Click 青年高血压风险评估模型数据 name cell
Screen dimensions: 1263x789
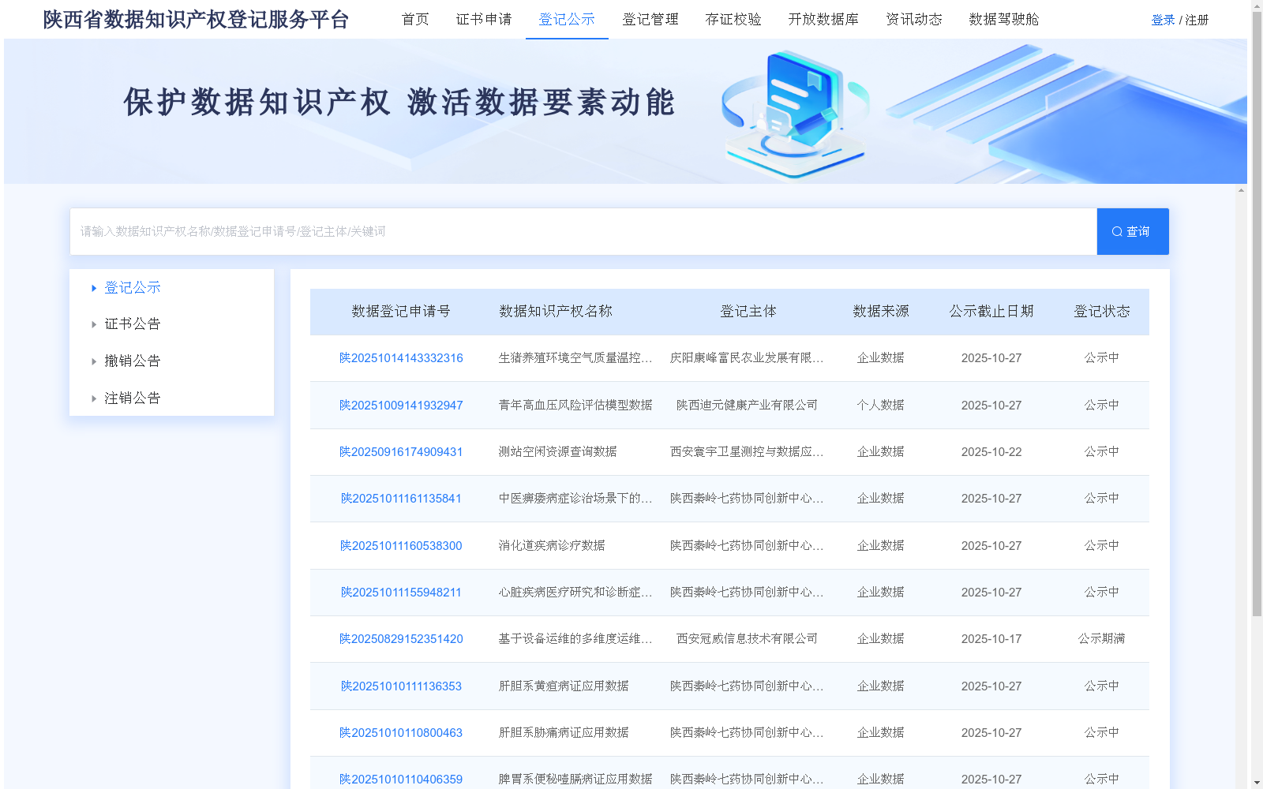tap(575, 406)
